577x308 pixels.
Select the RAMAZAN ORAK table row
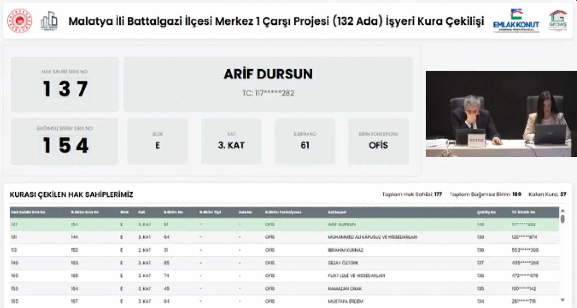pos(284,289)
